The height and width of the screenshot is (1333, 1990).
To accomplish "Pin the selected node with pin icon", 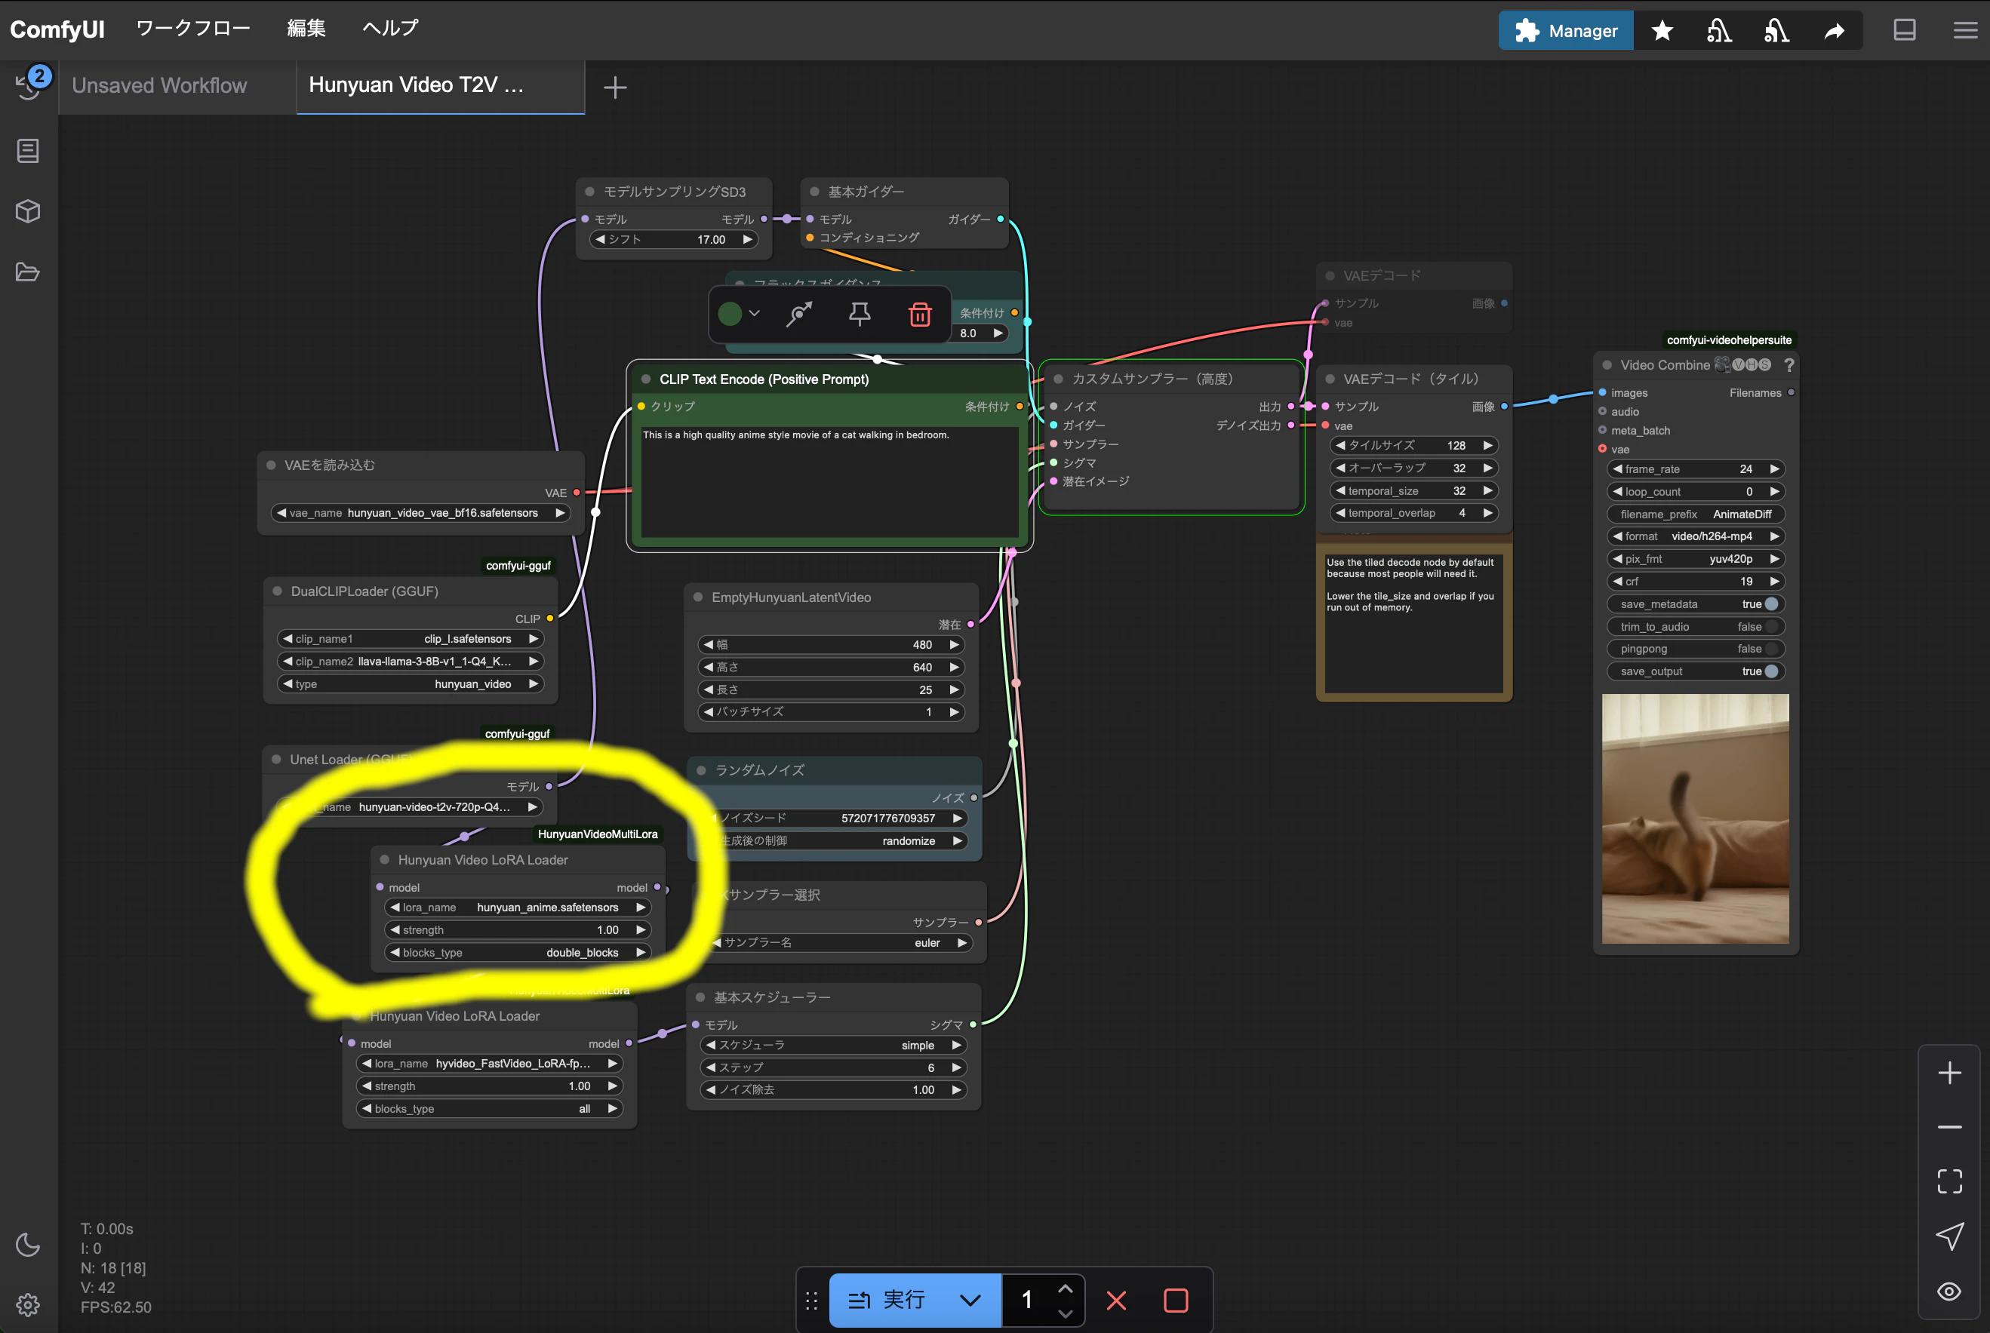I will tap(859, 315).
